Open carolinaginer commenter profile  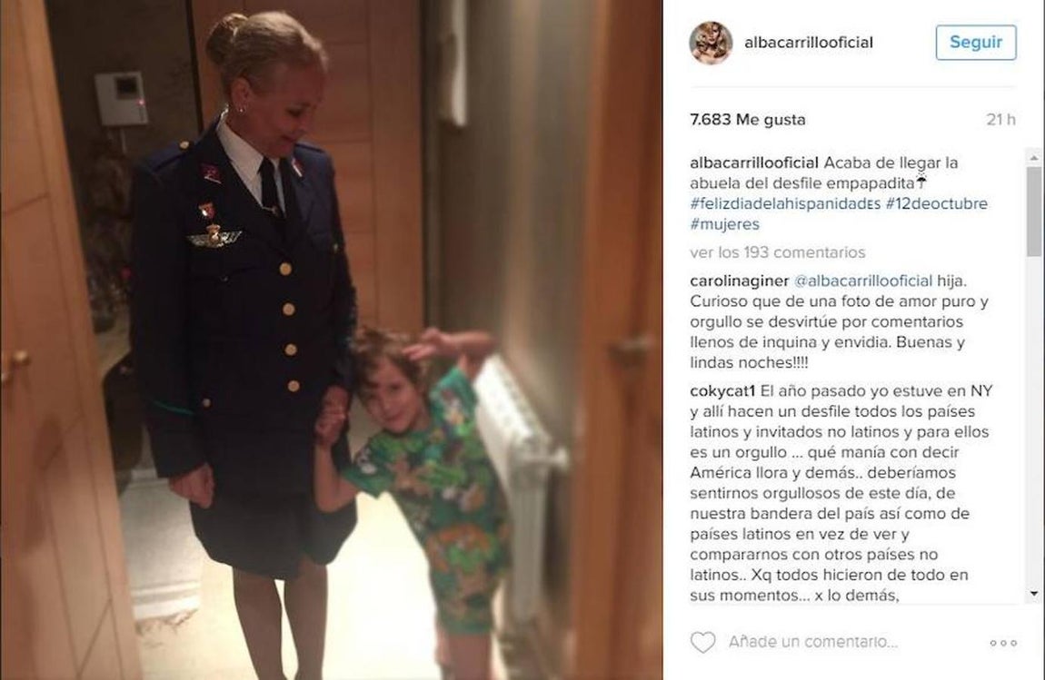739,281
